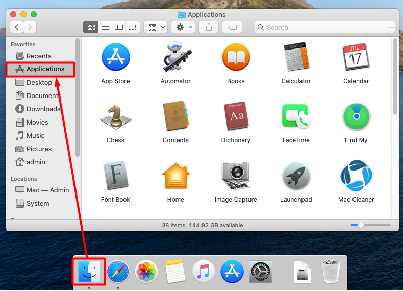Open the gear Action menu

pos(183,27)
